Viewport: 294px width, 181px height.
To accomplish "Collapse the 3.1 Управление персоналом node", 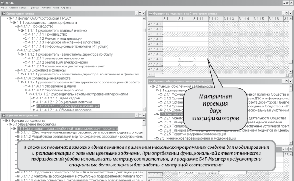I will click(10, 124).
